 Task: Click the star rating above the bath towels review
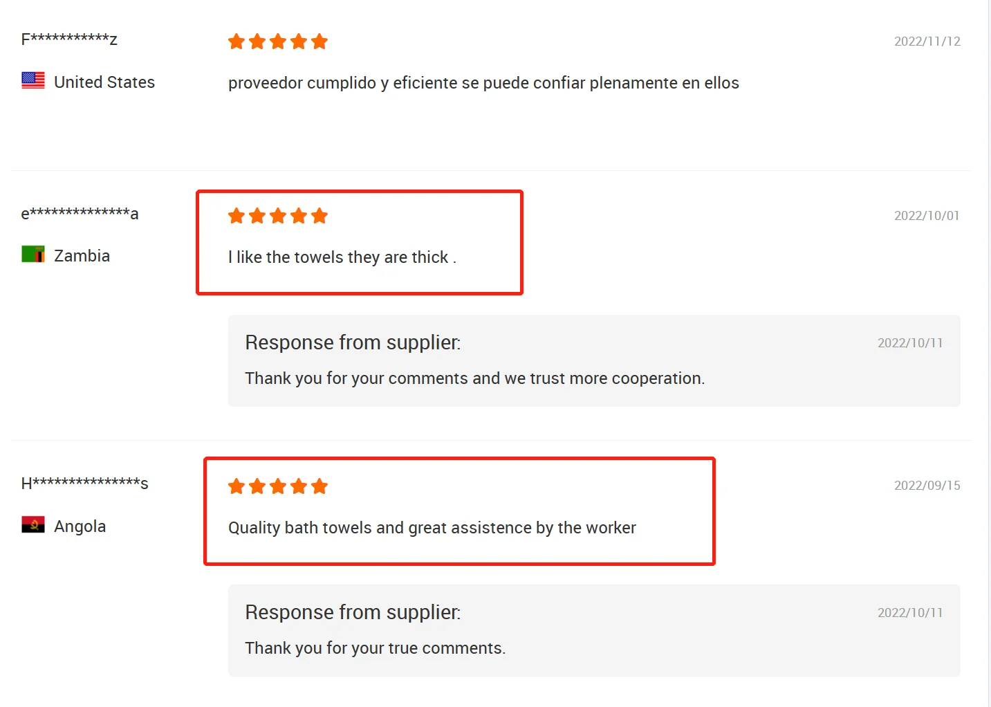coord(278,487)
